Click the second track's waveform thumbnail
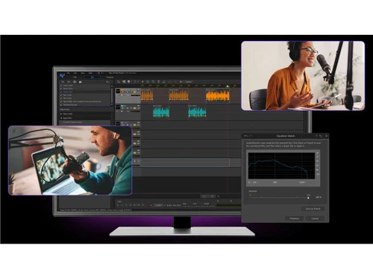The image size is (373, 279). pos(118,107)
